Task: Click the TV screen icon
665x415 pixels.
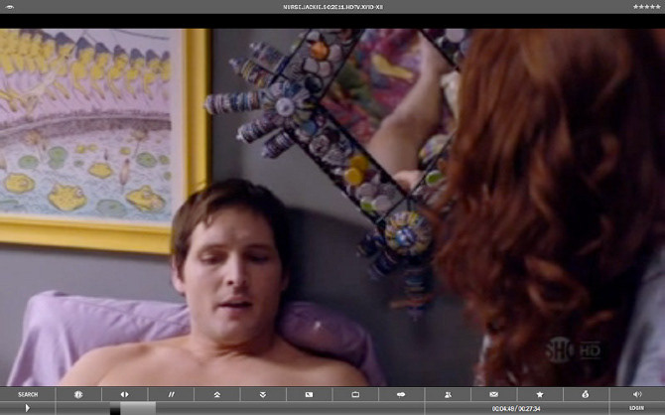Action: (355, 394)
